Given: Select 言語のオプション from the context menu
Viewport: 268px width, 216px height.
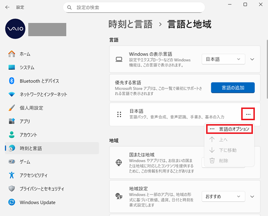Looking at the screenshot, I should click(230, 129).
